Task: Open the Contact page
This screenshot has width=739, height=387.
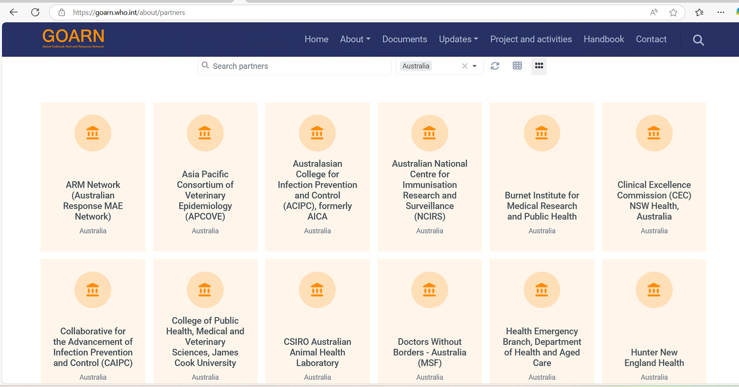Action: pyautogui.click(x=651, y=39)
